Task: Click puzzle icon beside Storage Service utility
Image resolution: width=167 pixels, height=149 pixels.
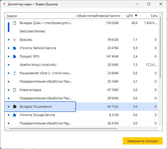Action: [x=14, y=115]
